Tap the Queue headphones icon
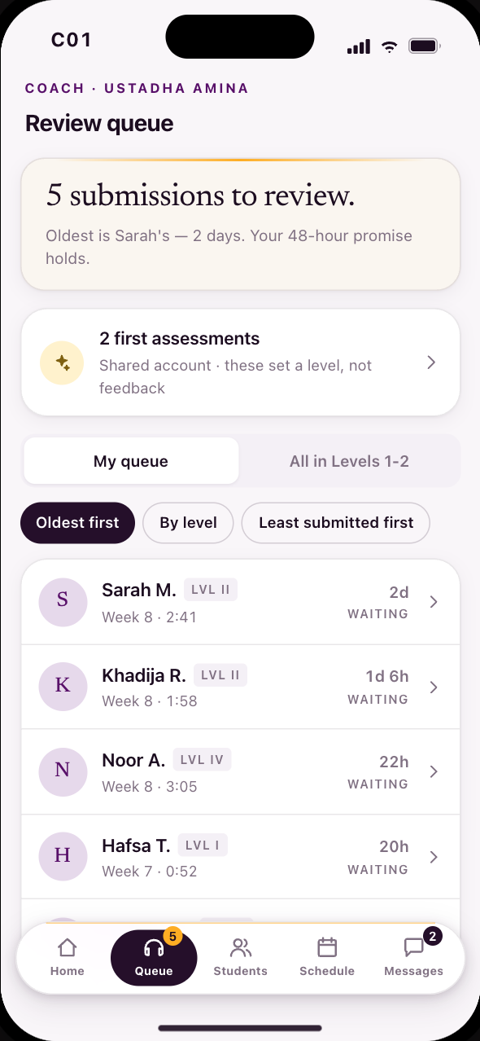Image resolution: width=480 pixels, height=1041 pixels. [x=154, y=947]
